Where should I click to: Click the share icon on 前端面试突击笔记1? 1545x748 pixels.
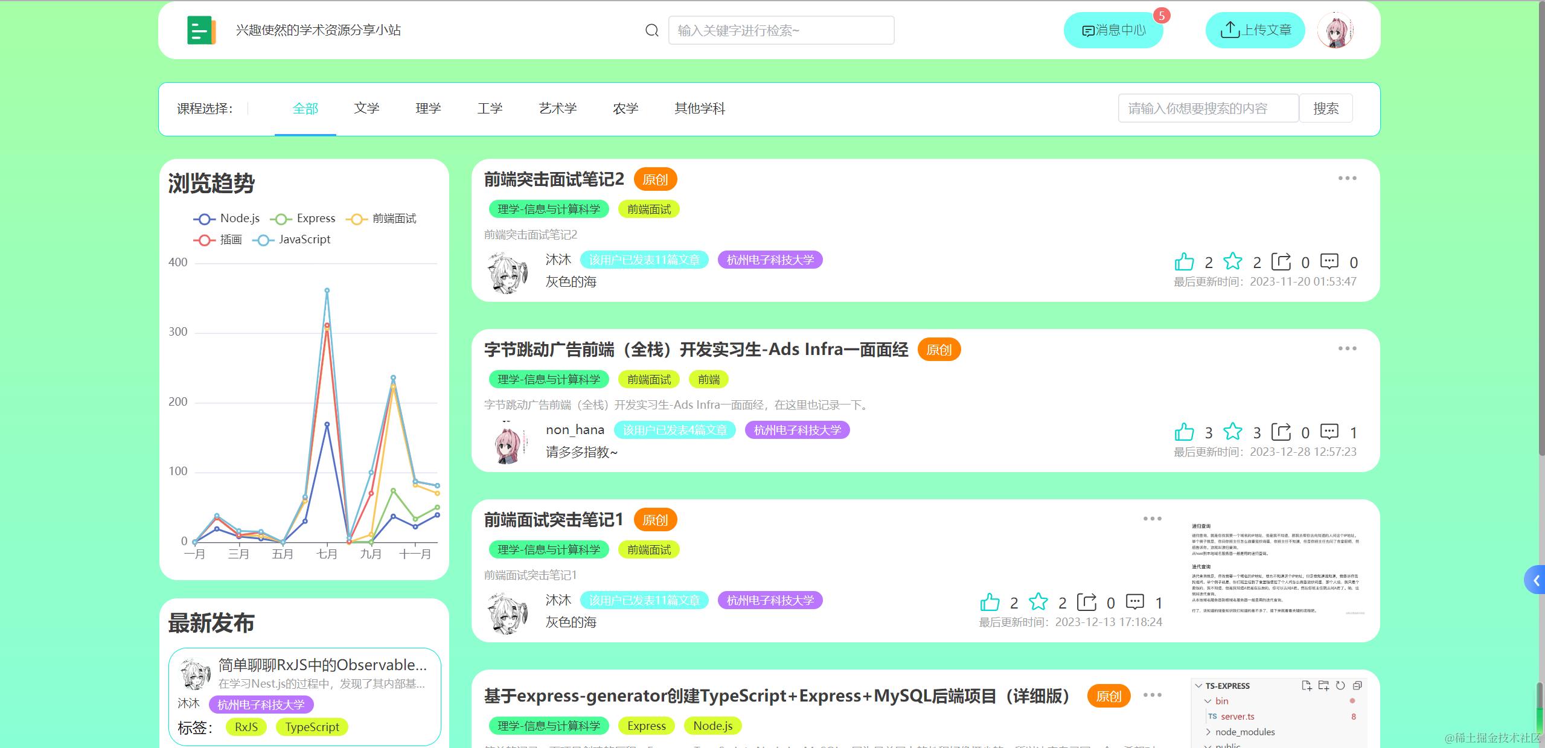coord(1086,601)
